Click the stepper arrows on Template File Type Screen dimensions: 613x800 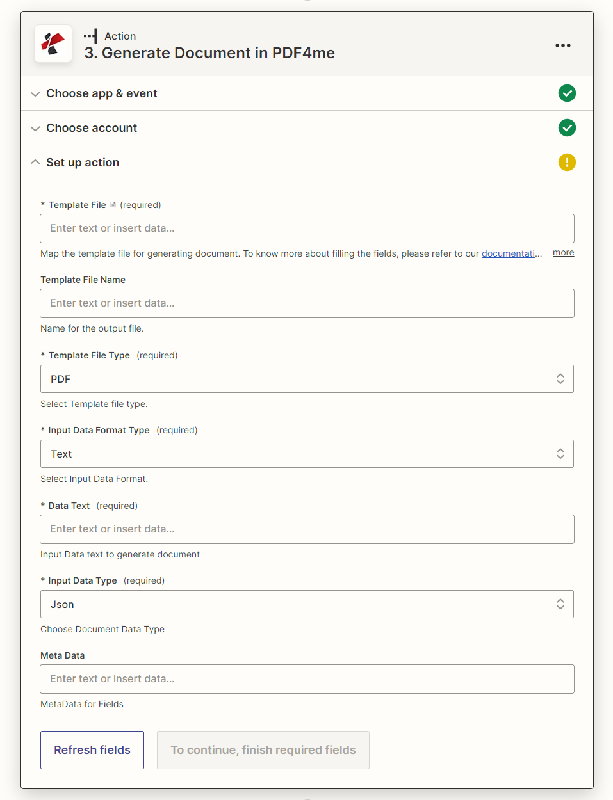[x=560, y=379]
